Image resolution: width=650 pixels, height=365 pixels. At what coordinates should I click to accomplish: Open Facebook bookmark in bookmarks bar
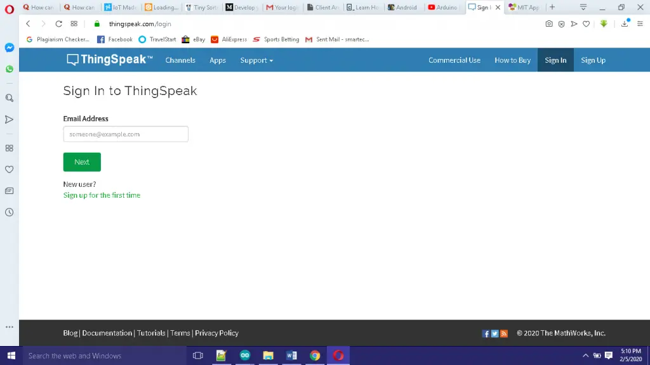click(x=115, y=39)
